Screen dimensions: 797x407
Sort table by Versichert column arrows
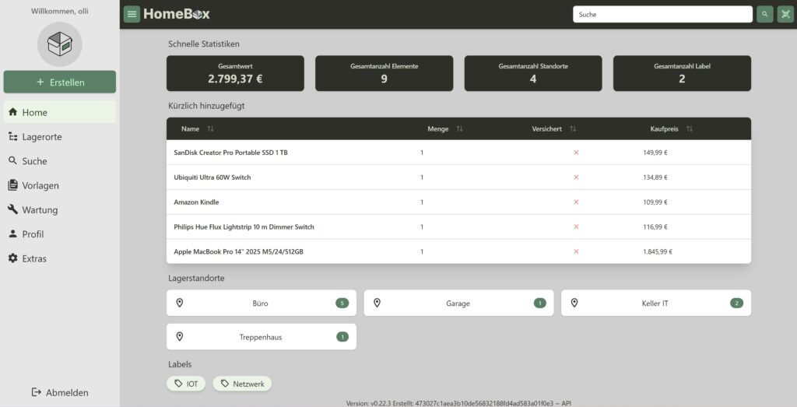(573, 129)
